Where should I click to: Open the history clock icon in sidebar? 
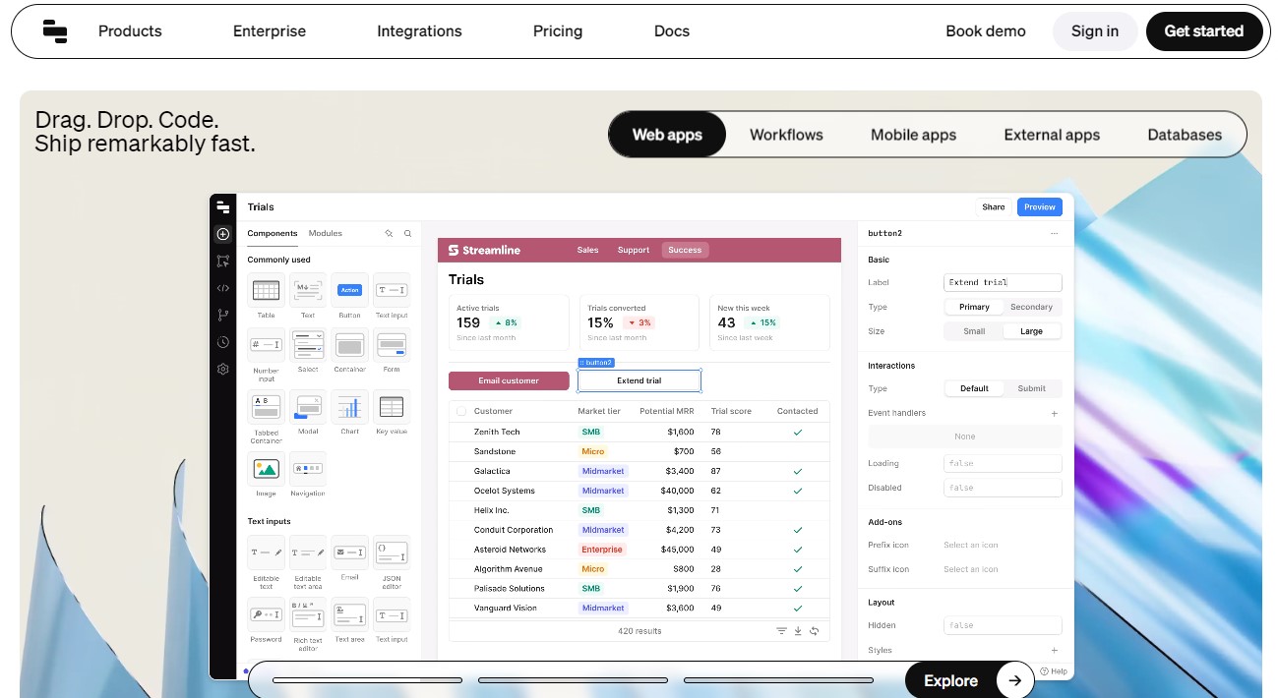223,342
